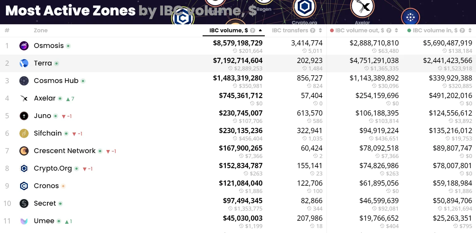
Task: Click Crypto.Org volume out $74,826,986
Action: [x=379, y=166]
